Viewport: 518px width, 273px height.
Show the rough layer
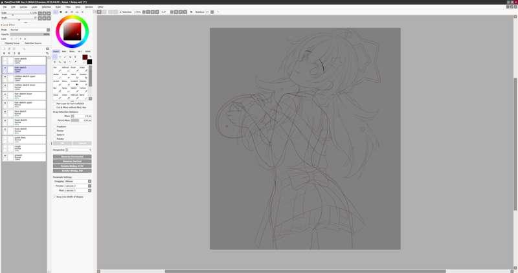tap(5, 147)
